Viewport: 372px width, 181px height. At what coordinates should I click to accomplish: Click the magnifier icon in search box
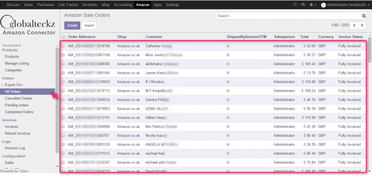[x=364, y=16]
